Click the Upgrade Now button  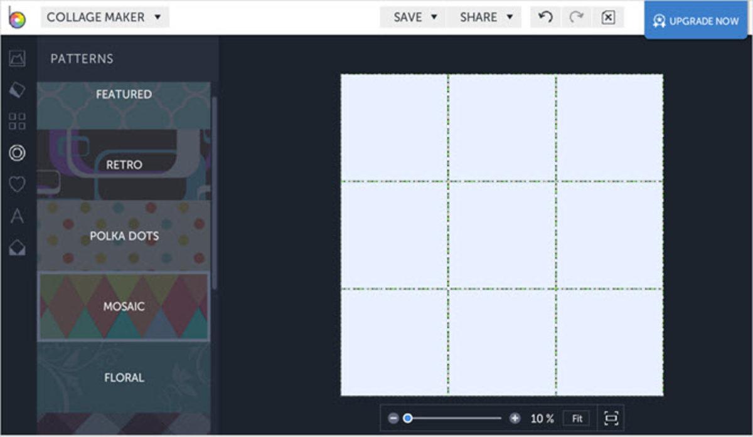[696, 21]
